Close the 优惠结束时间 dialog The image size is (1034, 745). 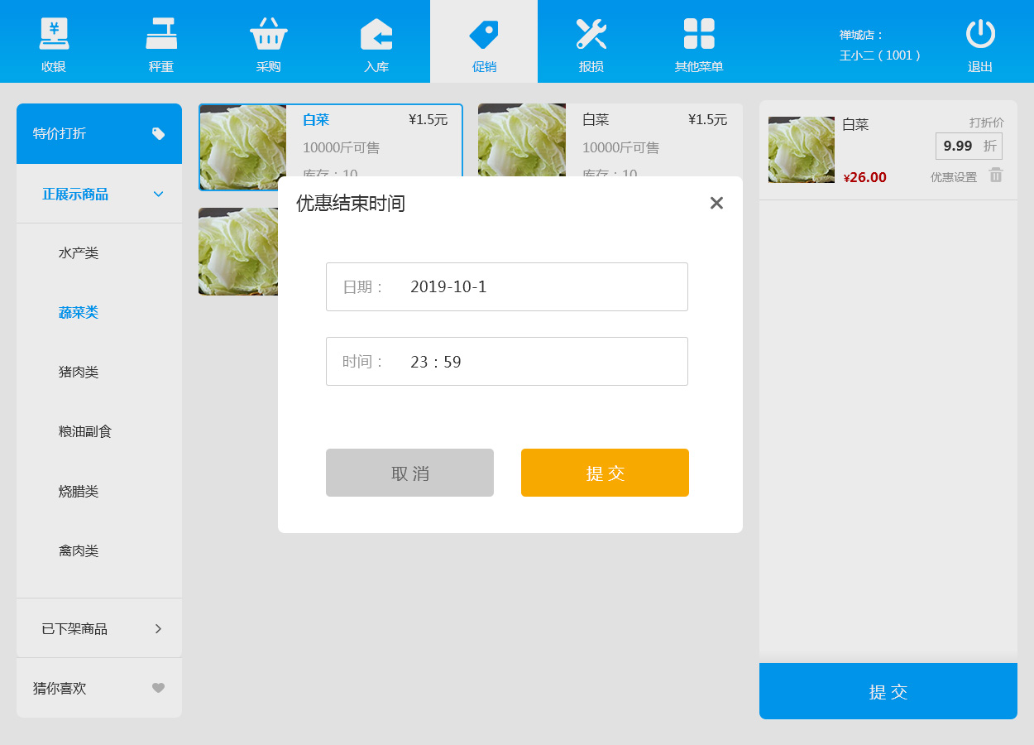[x=716, y=203]
